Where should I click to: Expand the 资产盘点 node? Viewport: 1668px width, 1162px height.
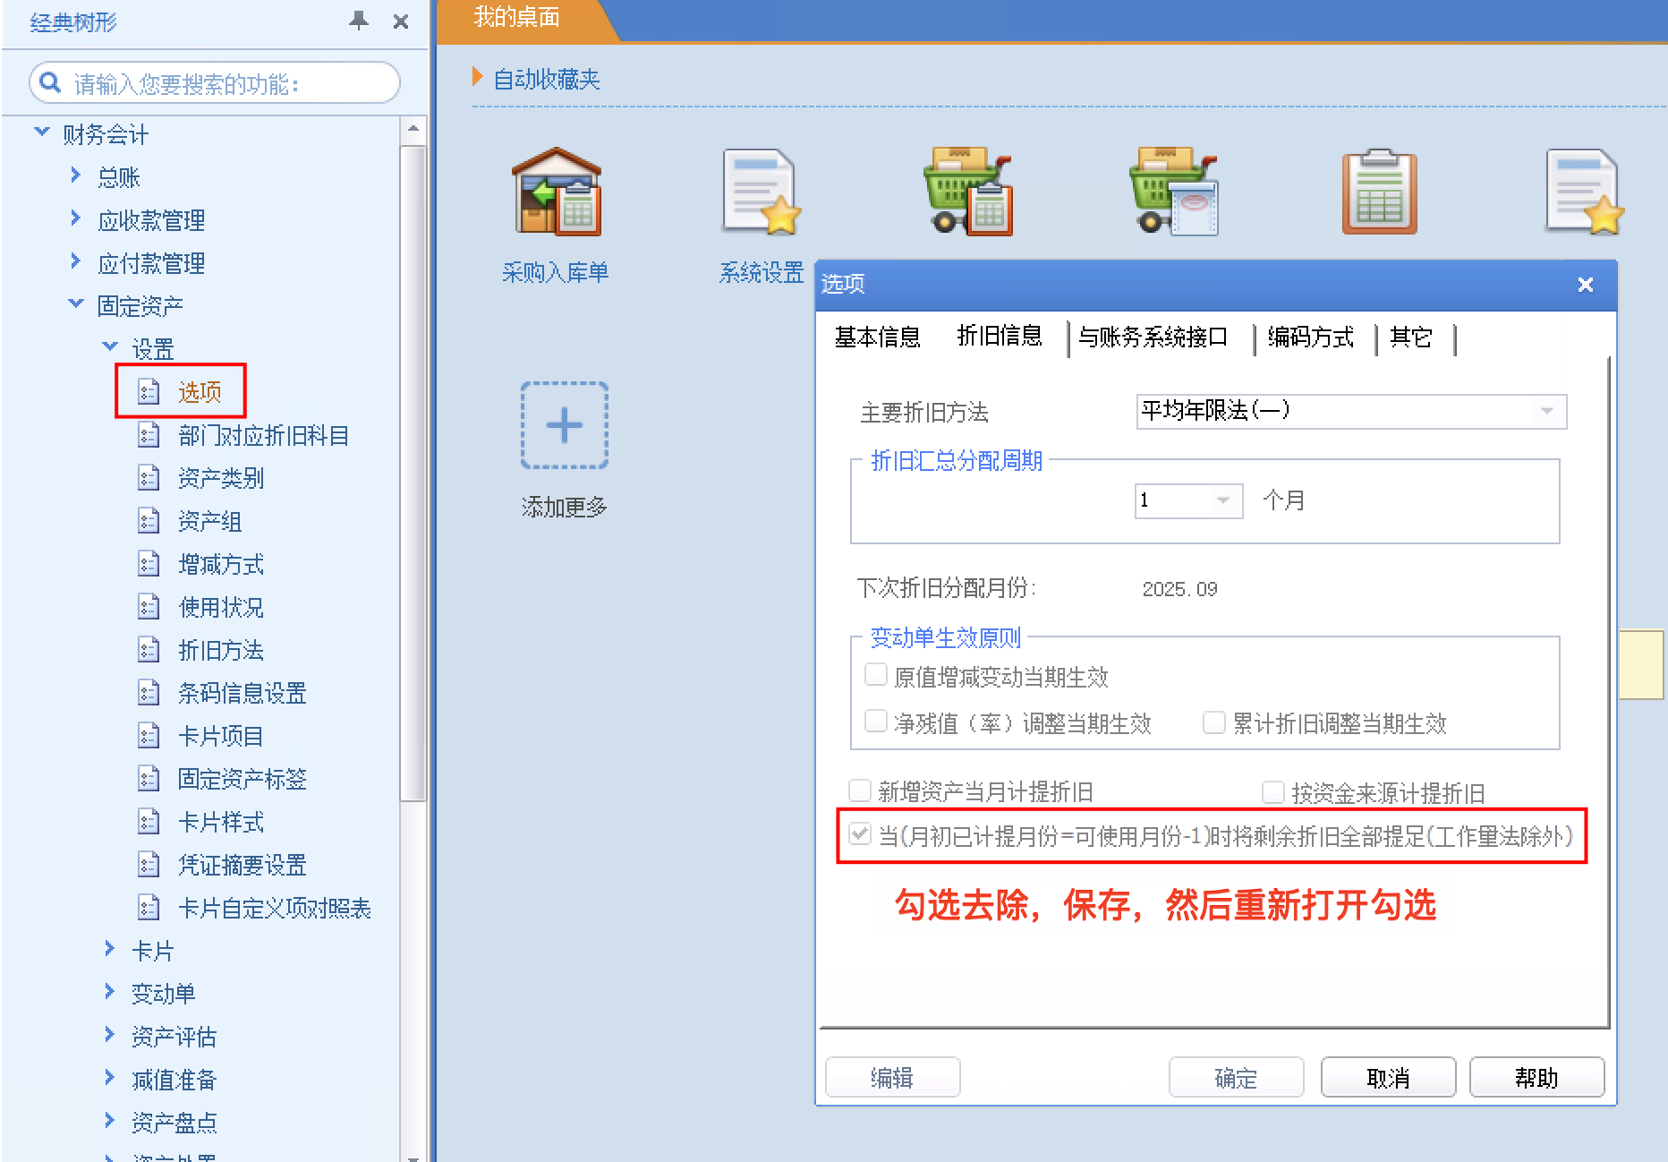coord(110,1120)
